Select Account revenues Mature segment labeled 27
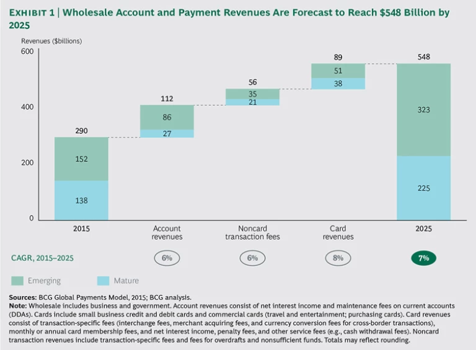The height and width of the screenshot is (350, 476). point(167,133)
